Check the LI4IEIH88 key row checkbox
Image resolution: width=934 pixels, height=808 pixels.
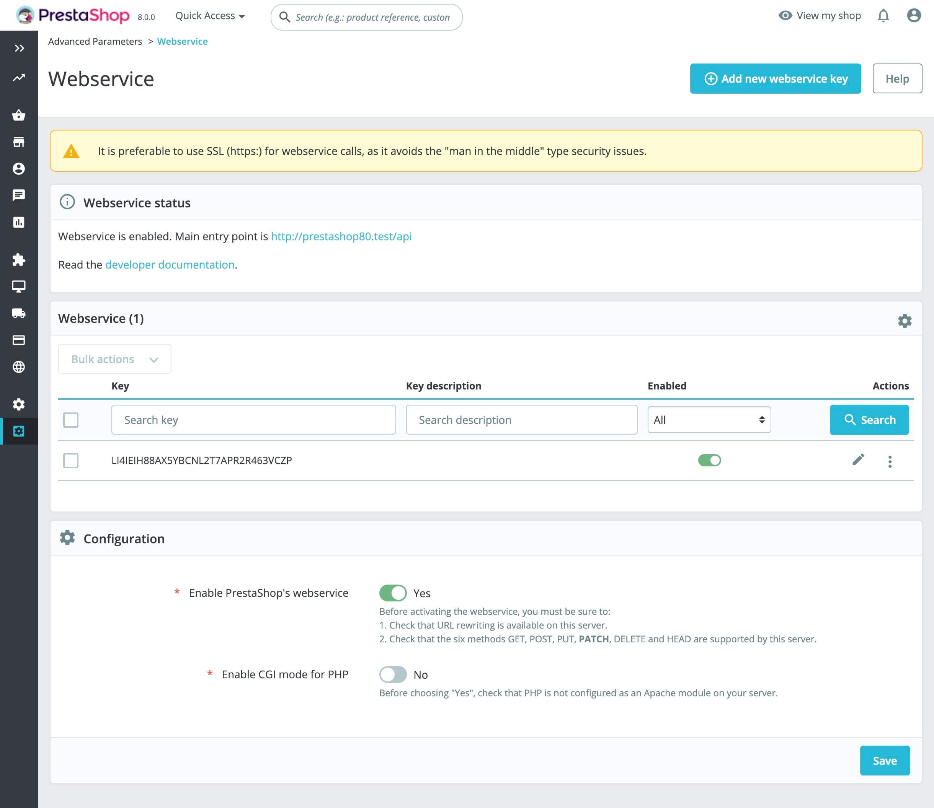(x=71, y=461)
